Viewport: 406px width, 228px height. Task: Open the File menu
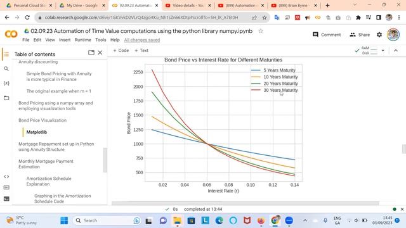point(25,40)
